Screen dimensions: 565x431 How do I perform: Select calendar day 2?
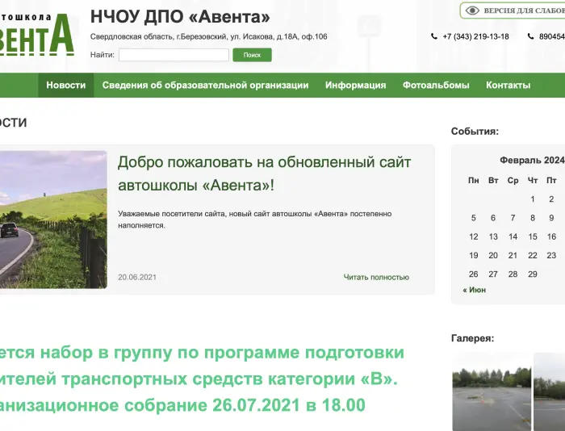point(551,199)
